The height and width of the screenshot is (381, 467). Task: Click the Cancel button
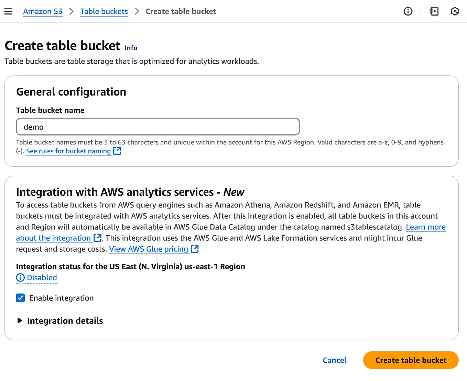[x=334, y=360]
